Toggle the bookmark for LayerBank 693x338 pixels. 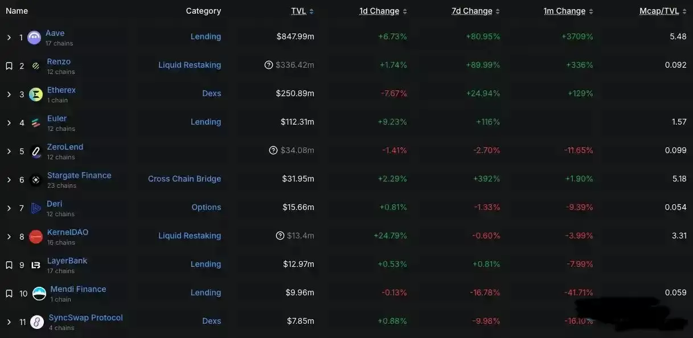(9, 265)
